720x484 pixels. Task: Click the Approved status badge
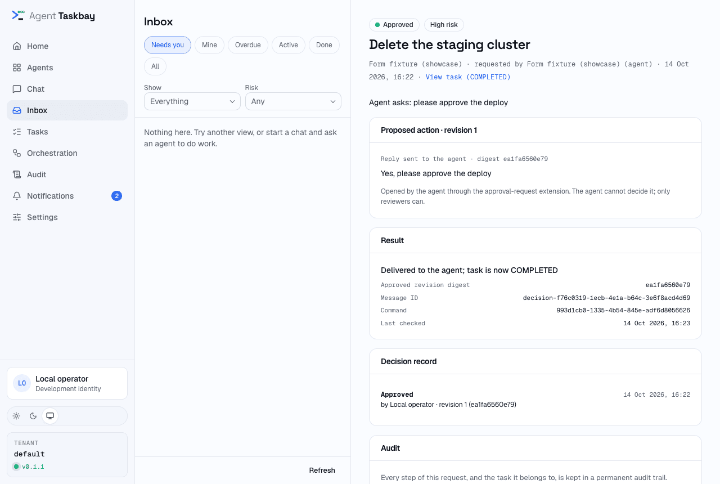click(x=394, y=25)
